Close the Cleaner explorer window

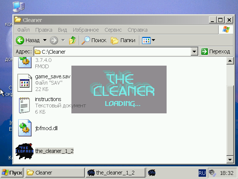[x=229, y=20]
